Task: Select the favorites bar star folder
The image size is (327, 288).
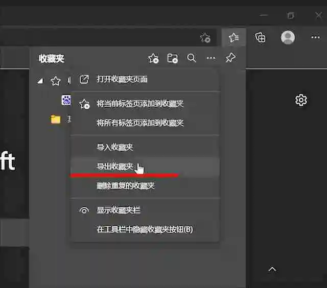Action: [x=56, y=81]
